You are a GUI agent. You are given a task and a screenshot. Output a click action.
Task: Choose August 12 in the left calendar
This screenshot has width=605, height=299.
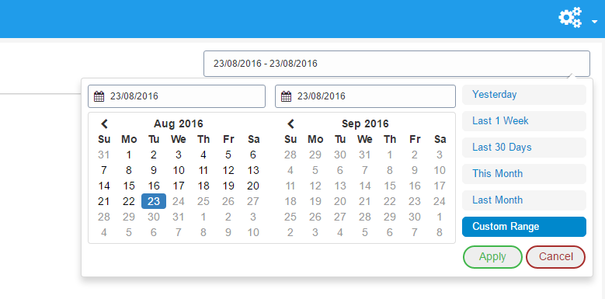point(228,171)
